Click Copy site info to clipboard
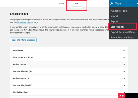 click(x=23, y=40)
